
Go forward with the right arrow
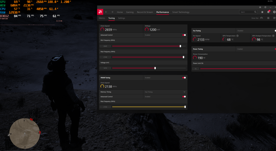pyautogui.click(x=112, y=12)
